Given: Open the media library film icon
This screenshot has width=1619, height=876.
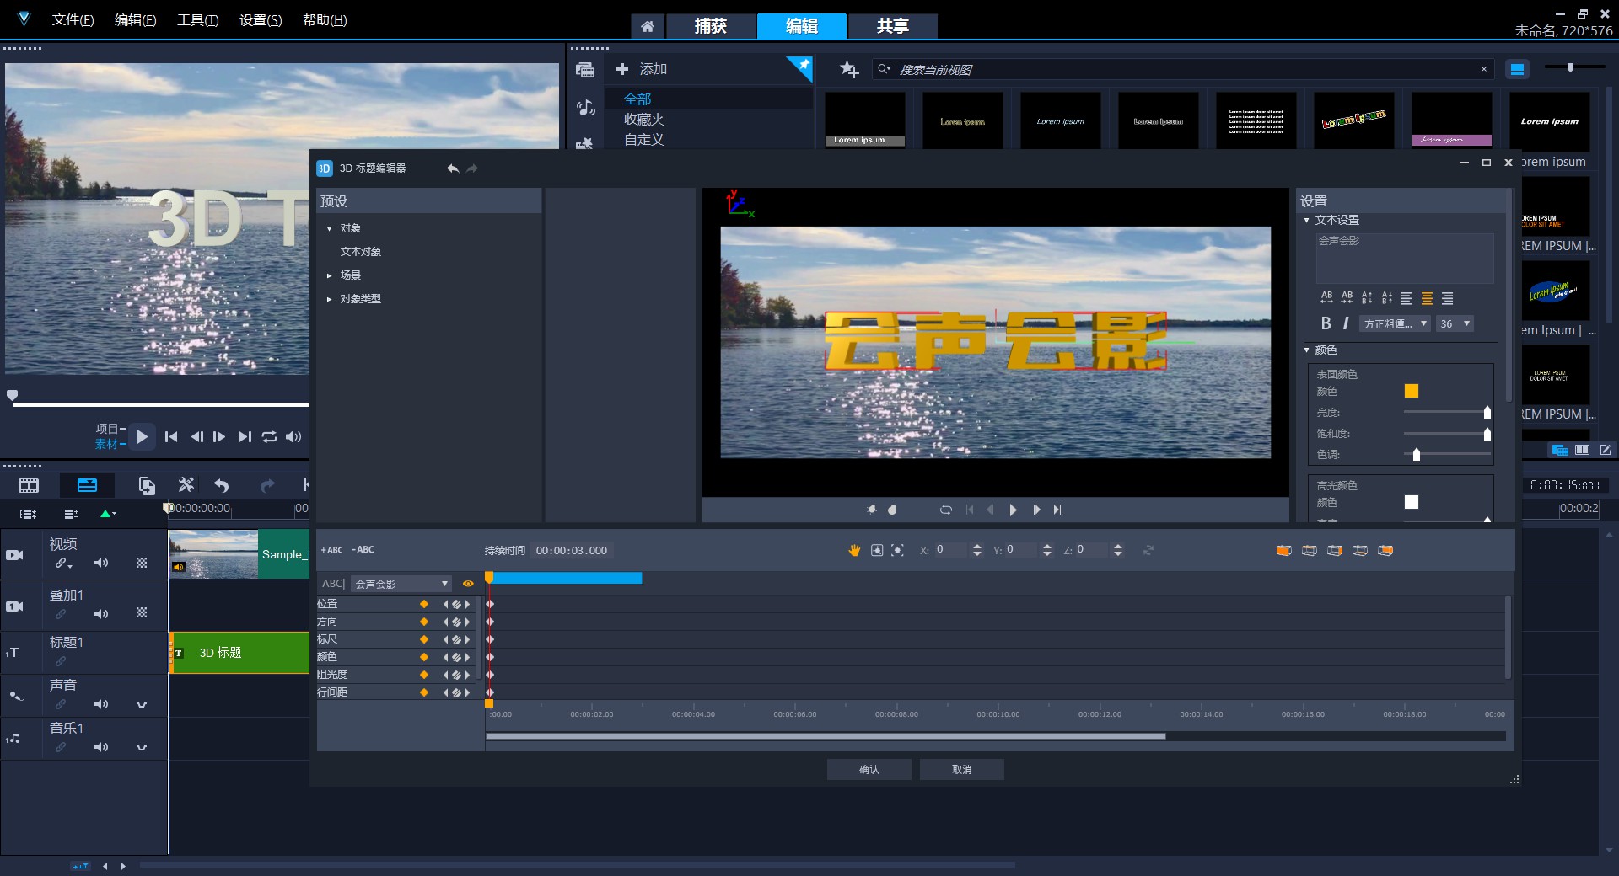Looking at the screenshot, I should [585, 70].
